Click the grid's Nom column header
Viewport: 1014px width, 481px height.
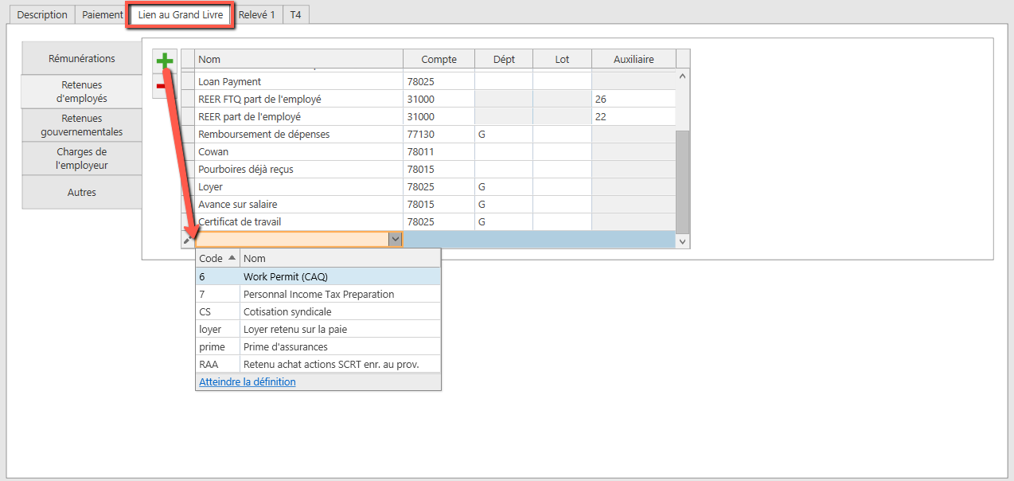[299, 59]
